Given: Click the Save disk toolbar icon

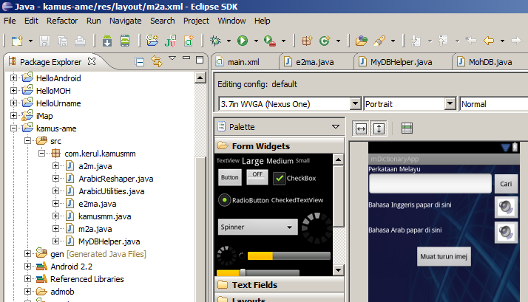Looking at the screenshot, I should pyautogui.click(x=44, y=41).
